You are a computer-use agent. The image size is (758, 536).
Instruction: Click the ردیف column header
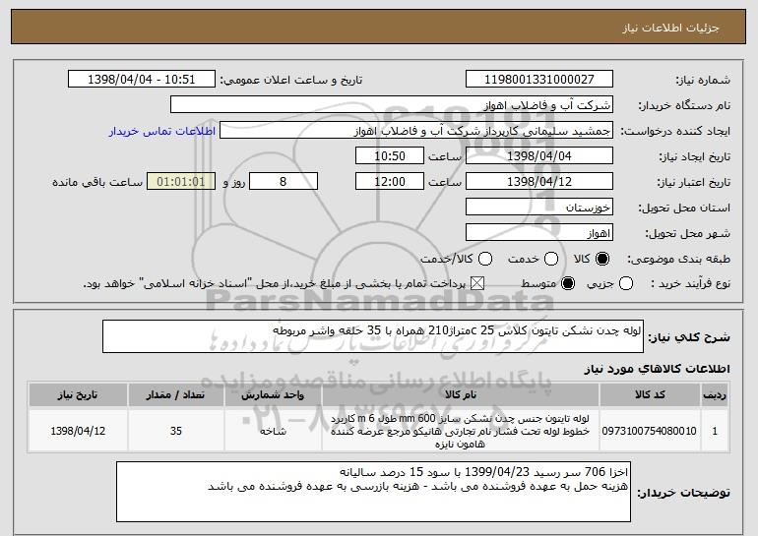pos(715,395)
